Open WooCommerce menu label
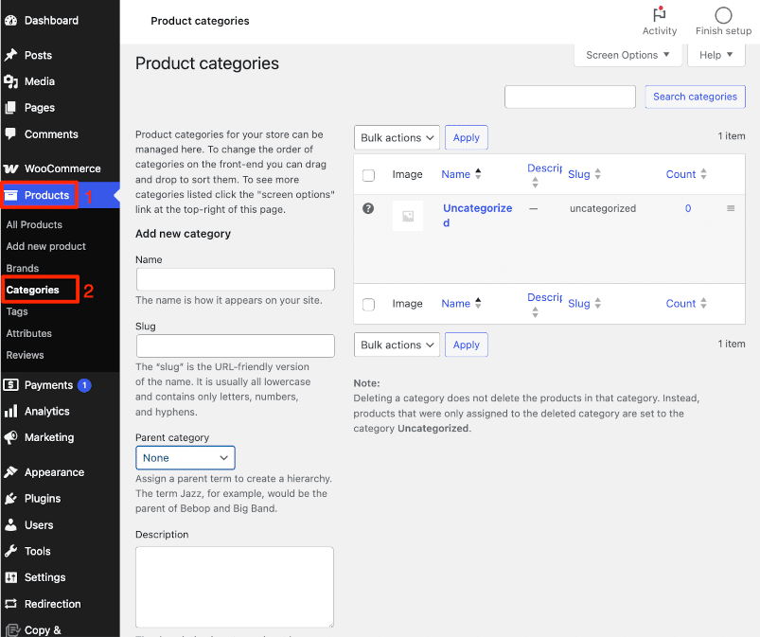Image resolution: width=760 pixels, height=637 pixels. (62, 168)
